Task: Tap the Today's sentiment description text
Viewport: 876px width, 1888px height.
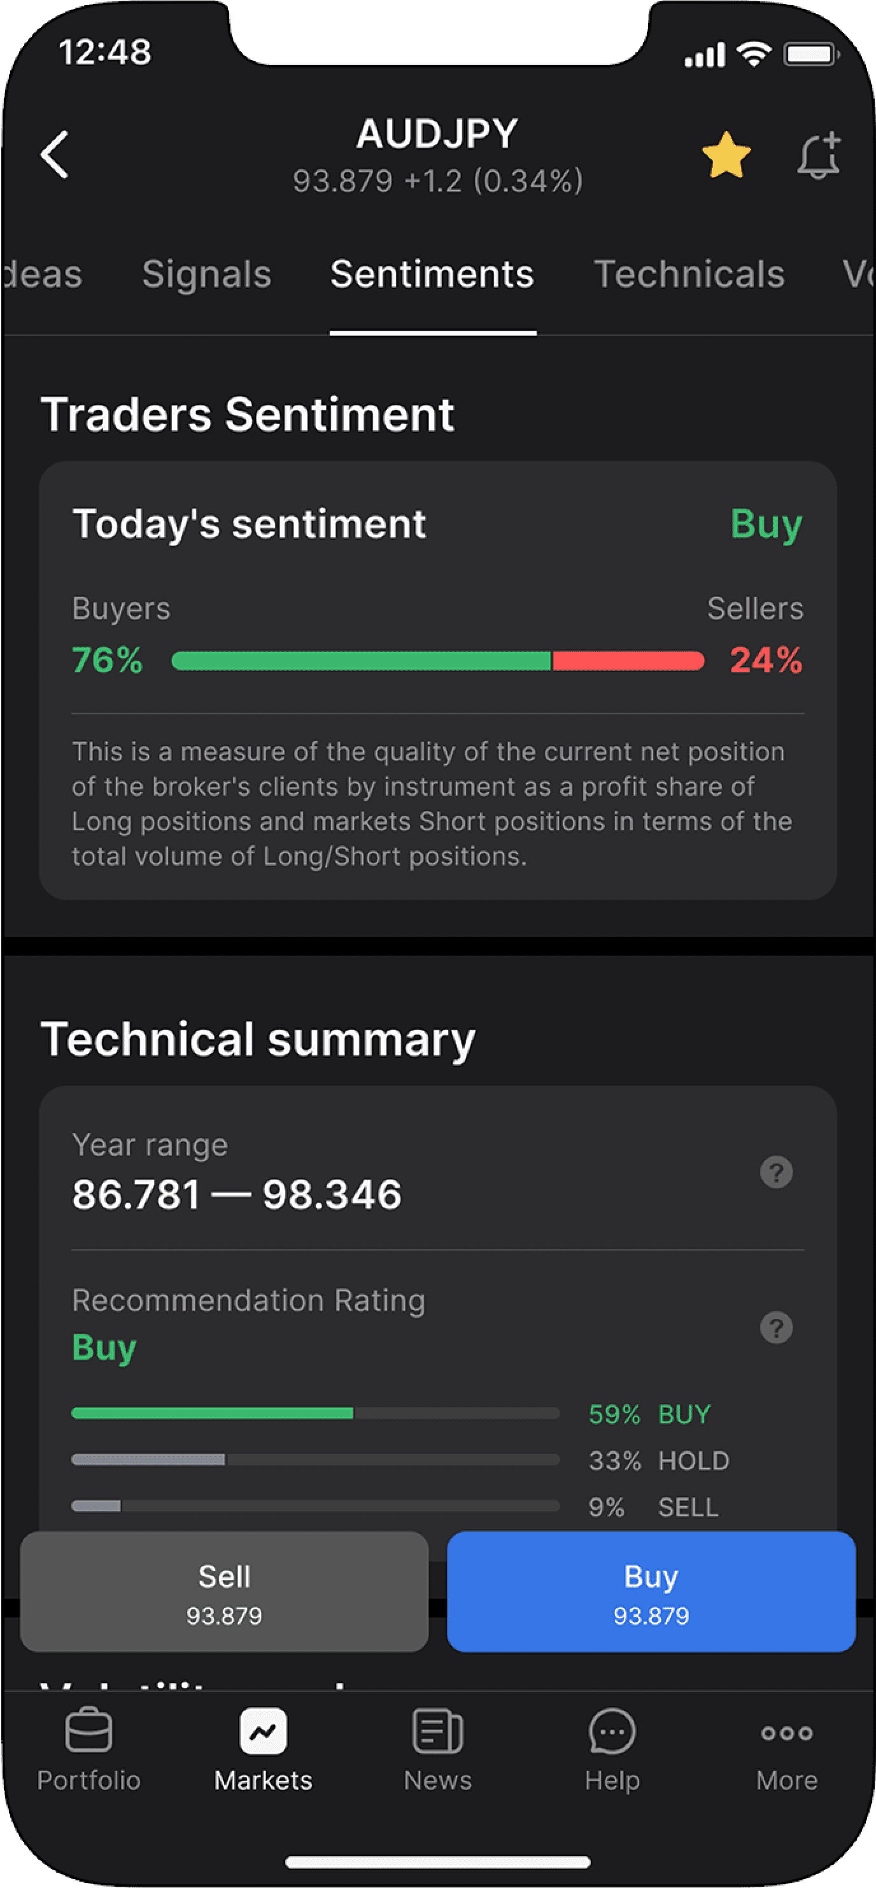Action: 432,803
